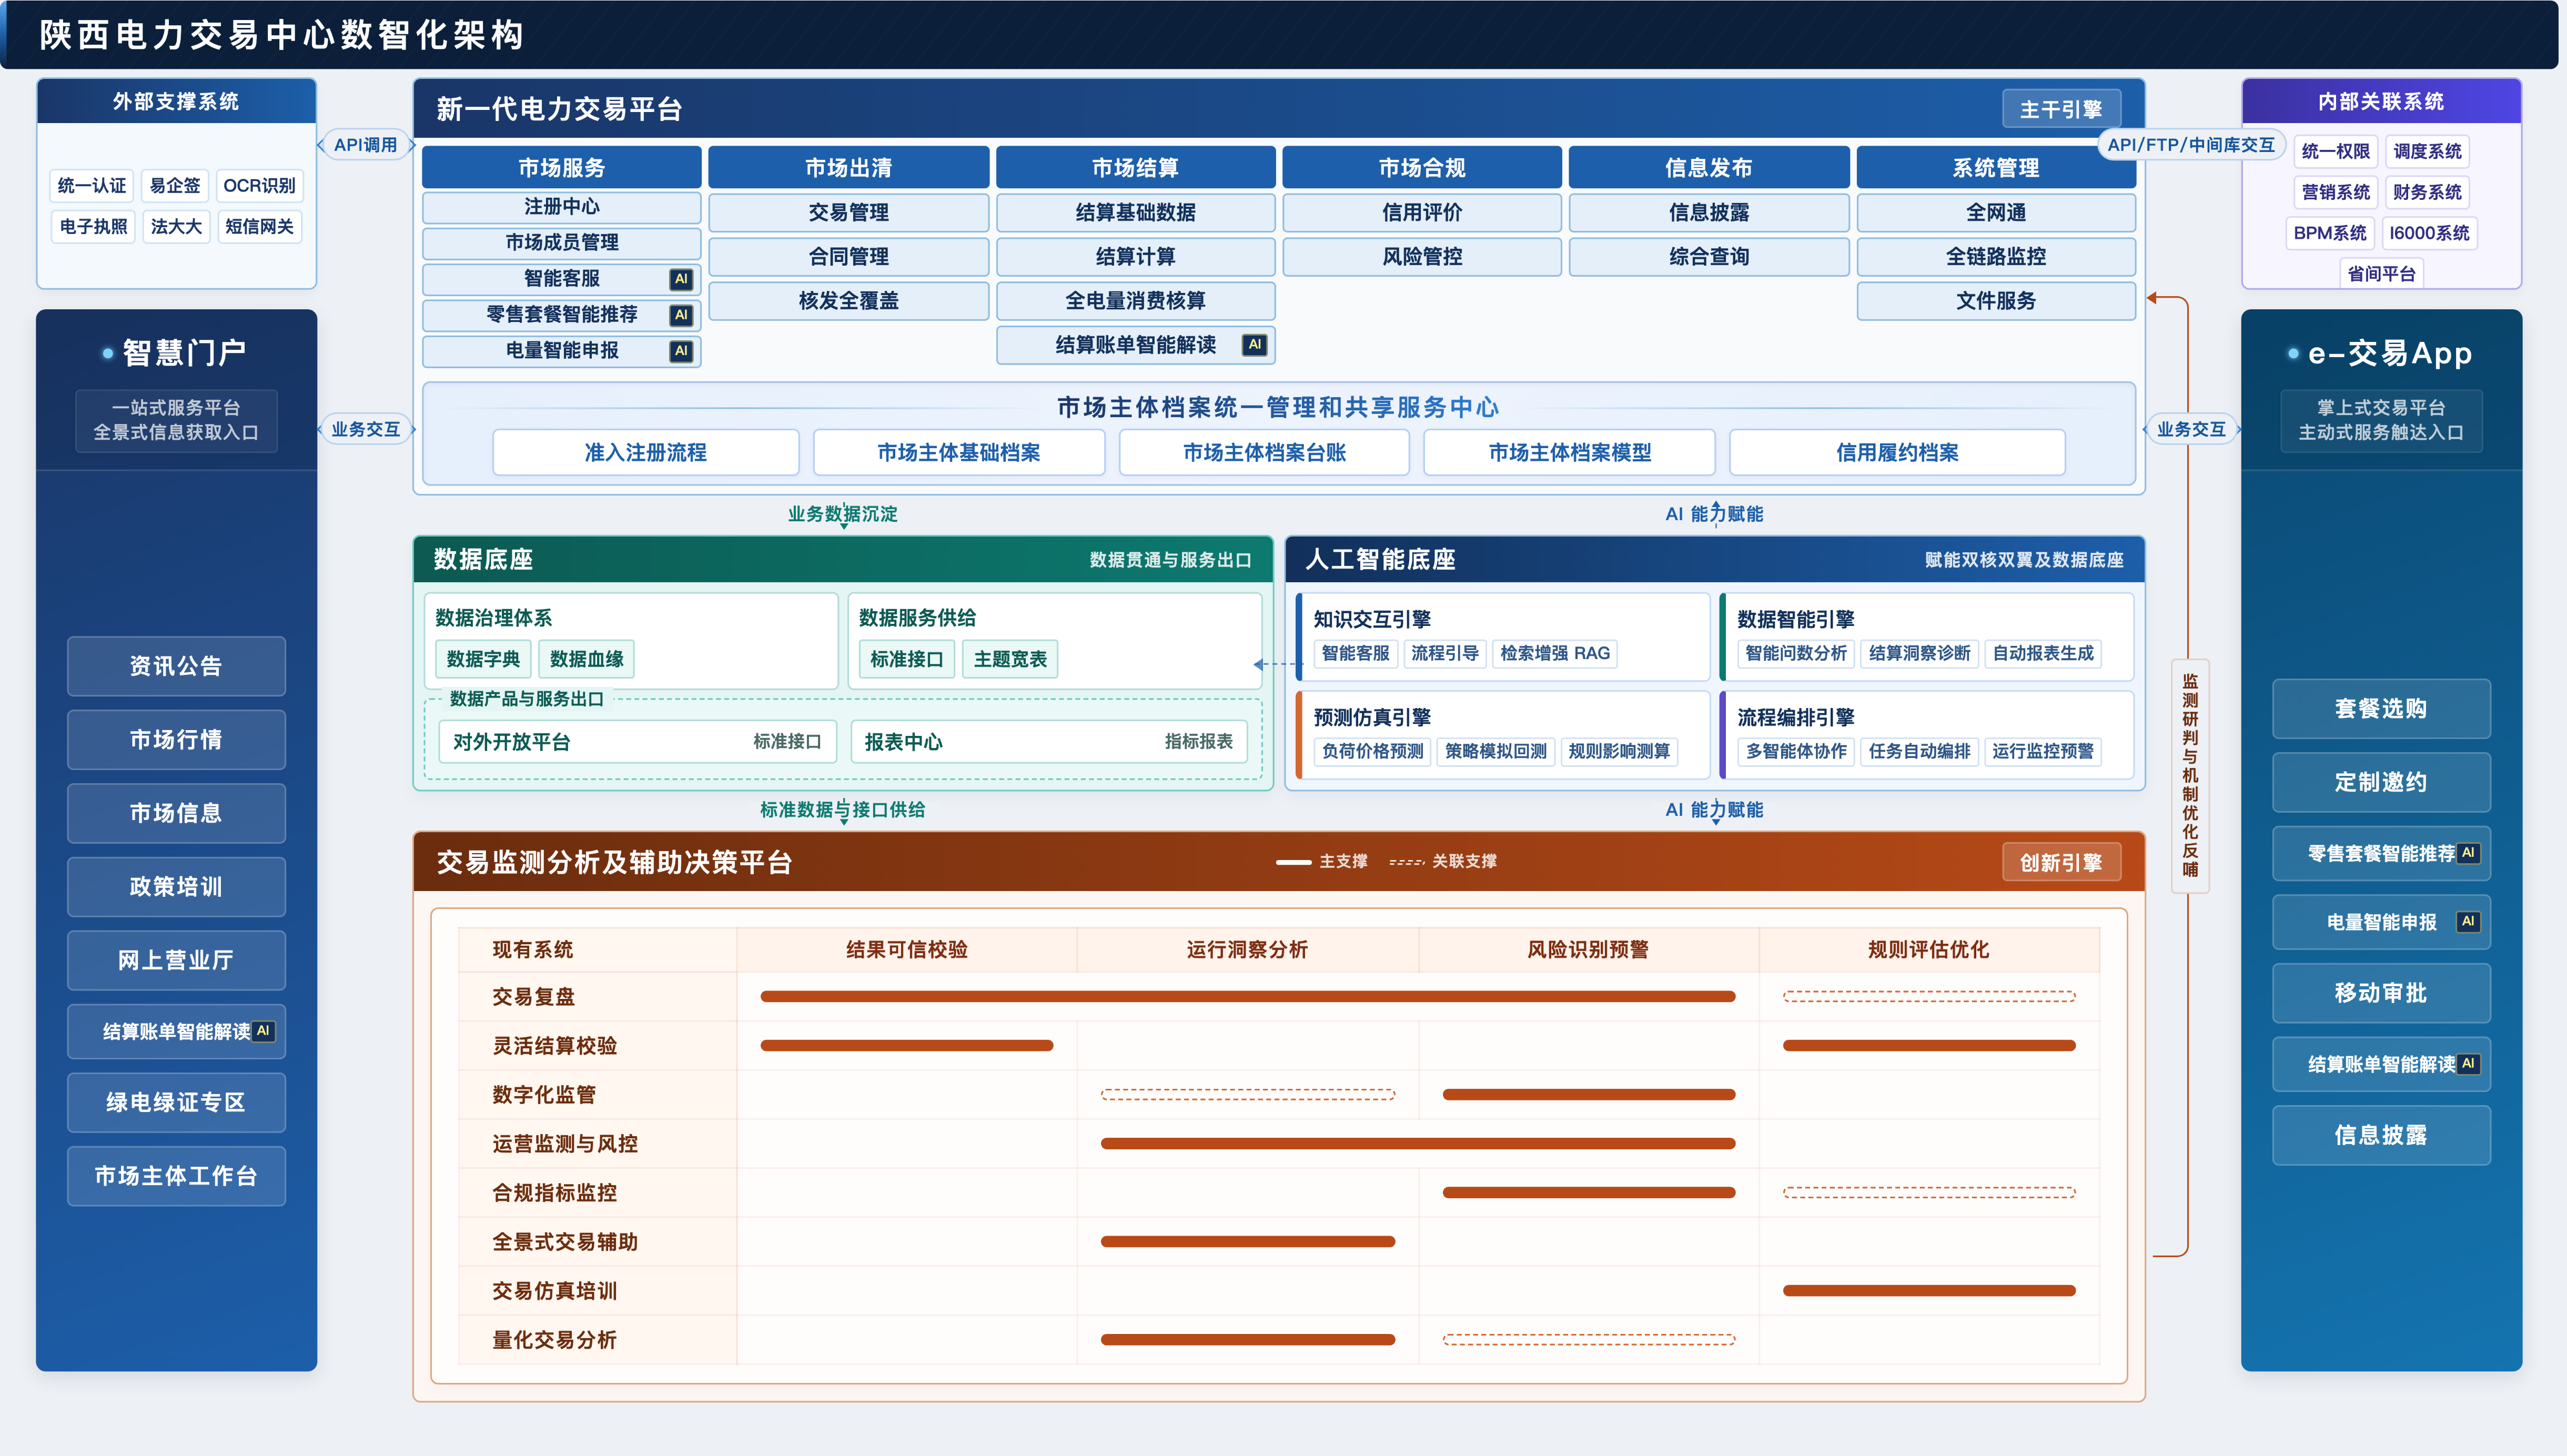Open 移动审批 in e-交易App panel

[x=2381, y=993]
